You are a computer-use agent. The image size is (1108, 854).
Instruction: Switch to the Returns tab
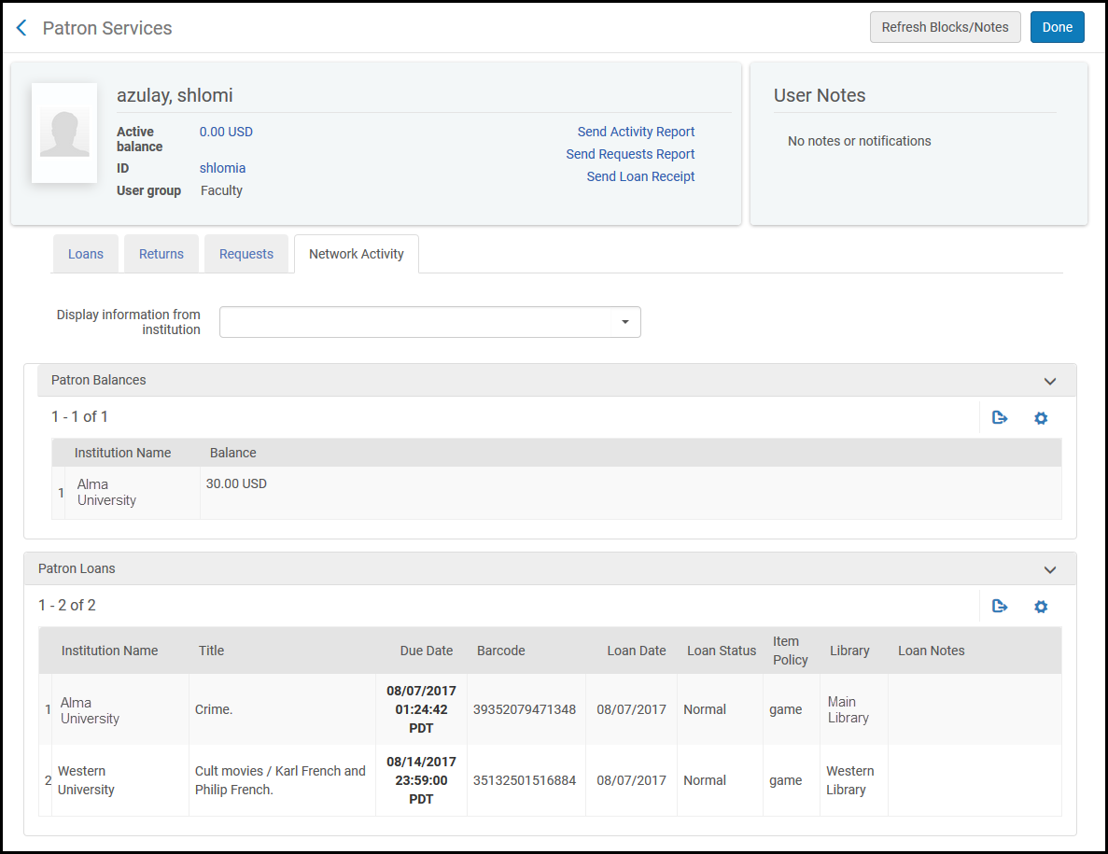(161, 254)
